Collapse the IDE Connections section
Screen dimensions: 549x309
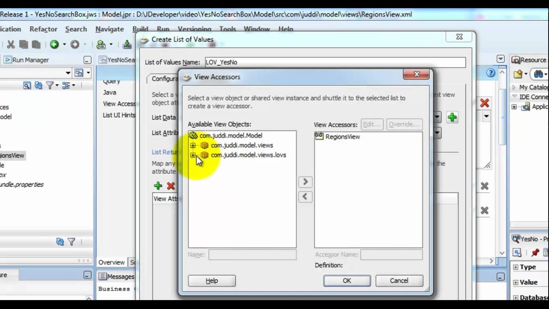tap(514, 97)
